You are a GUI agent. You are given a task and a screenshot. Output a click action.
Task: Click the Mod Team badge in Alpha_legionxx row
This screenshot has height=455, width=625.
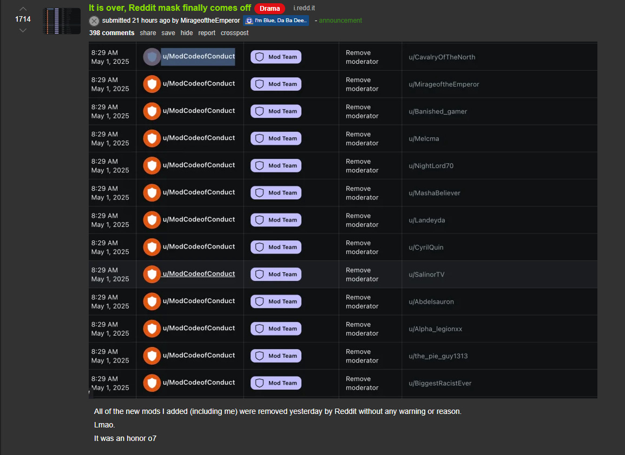tap(276, 329)
